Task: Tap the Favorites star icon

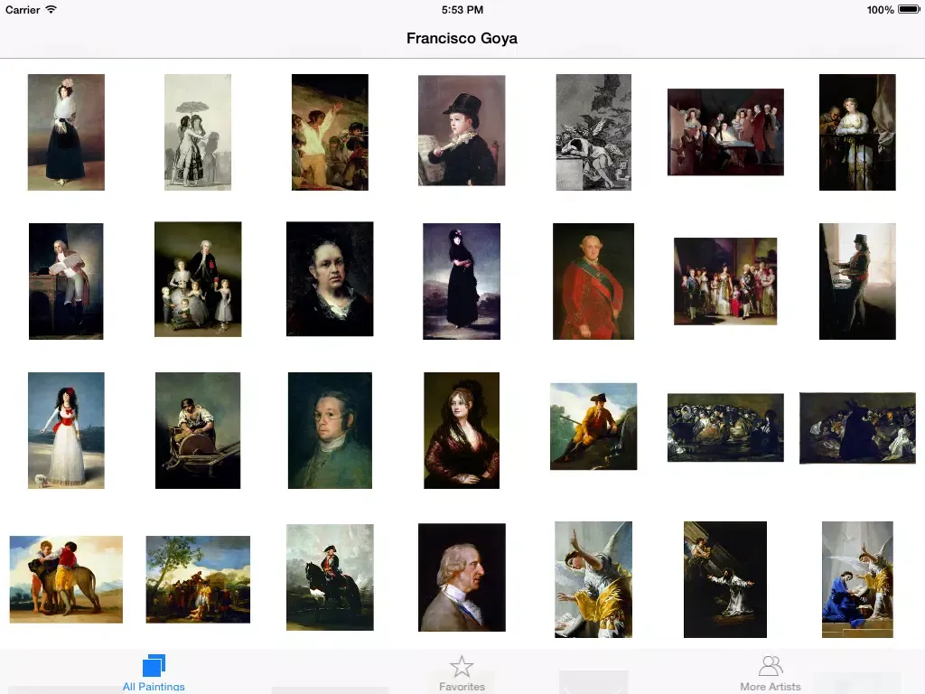Action: pyautogui.click(x=462, y=666)
